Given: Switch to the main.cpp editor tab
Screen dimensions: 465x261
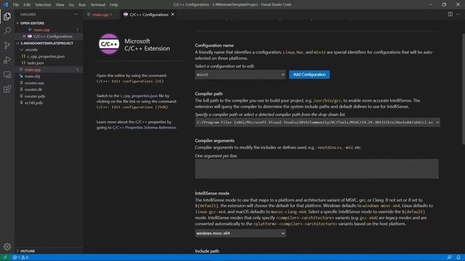Looking at the screenshot, I should [101, 14].
